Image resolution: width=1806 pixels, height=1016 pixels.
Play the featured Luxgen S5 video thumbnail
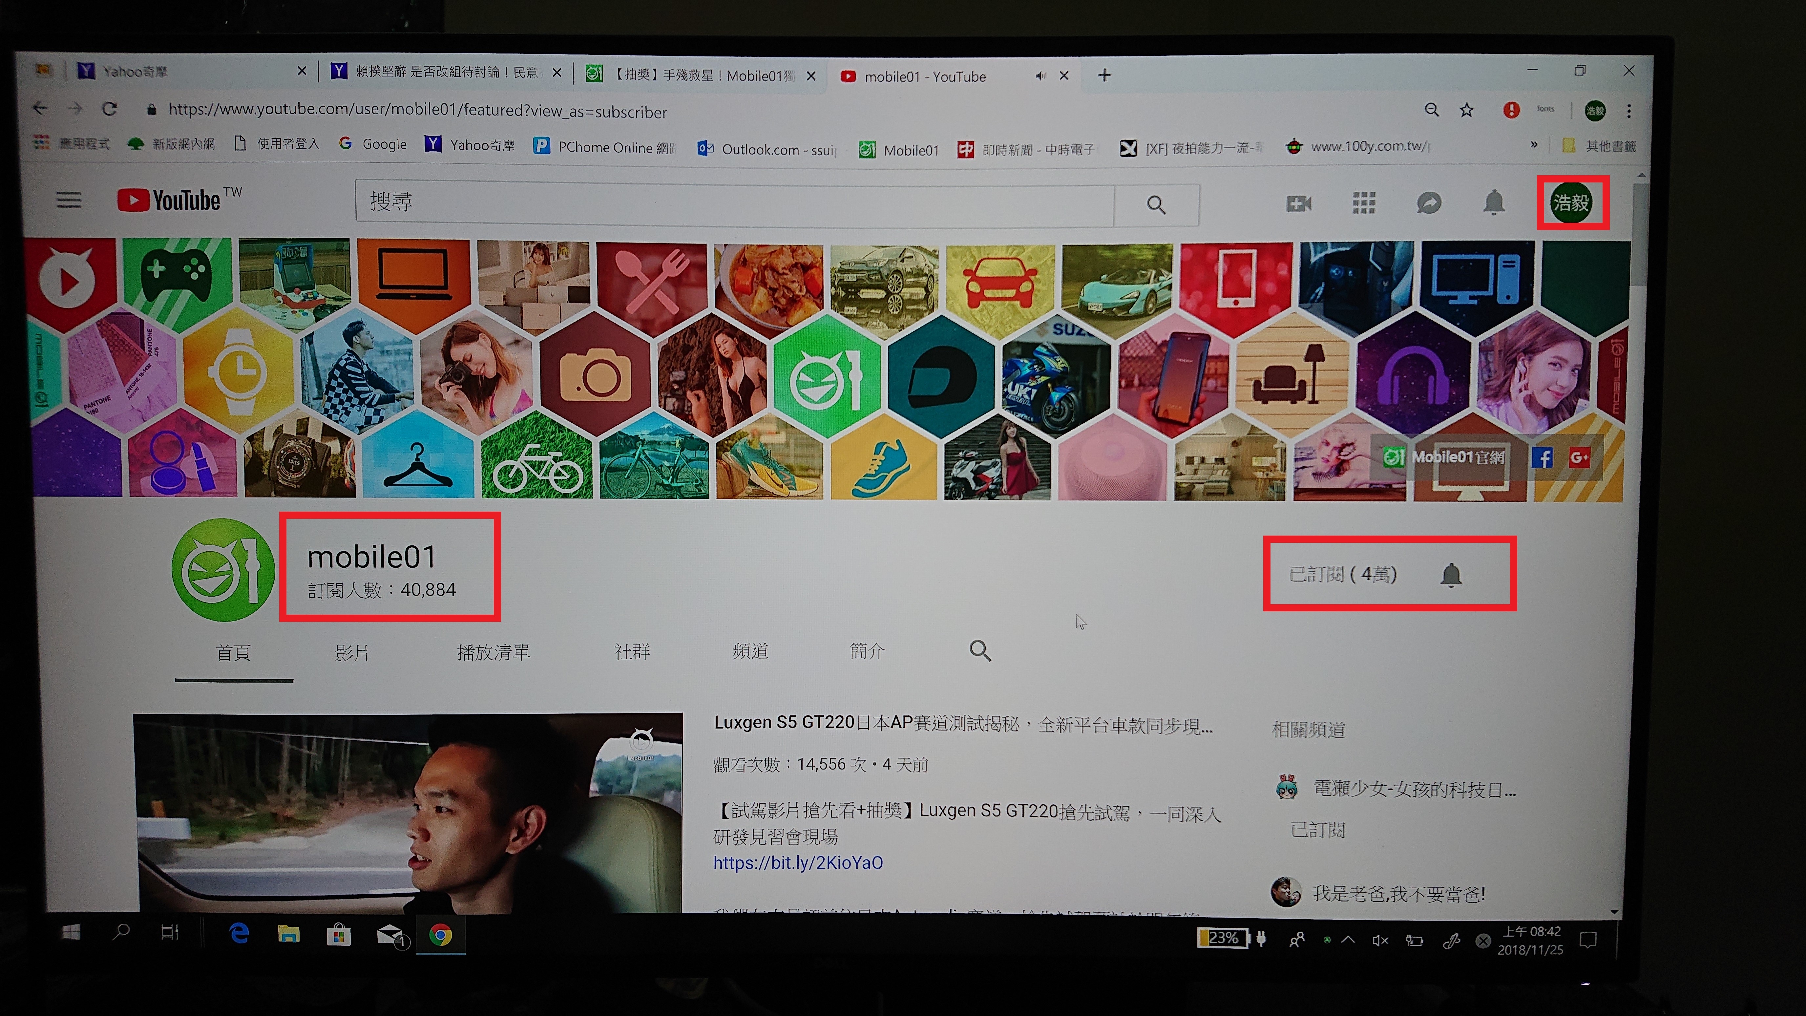408,814
